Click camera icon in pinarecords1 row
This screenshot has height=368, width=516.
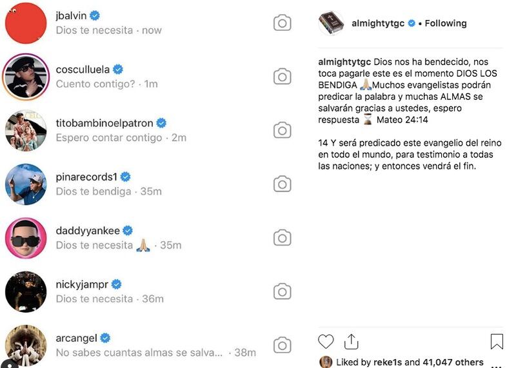(282, 184)
